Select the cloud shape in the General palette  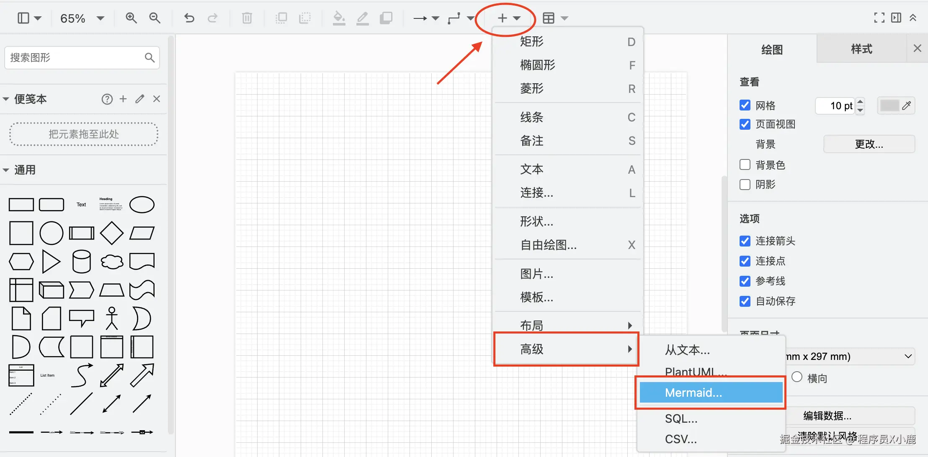tap(112, 262)
